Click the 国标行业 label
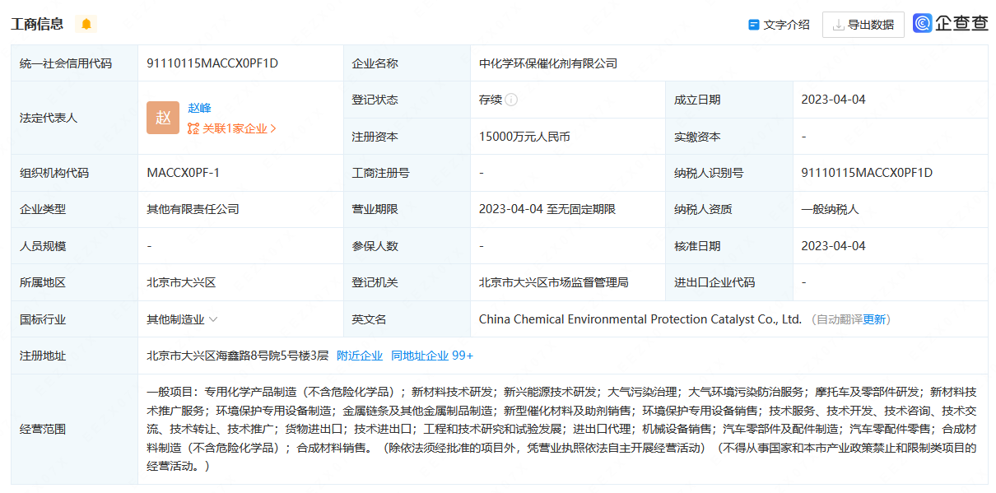 pos(43,319)
